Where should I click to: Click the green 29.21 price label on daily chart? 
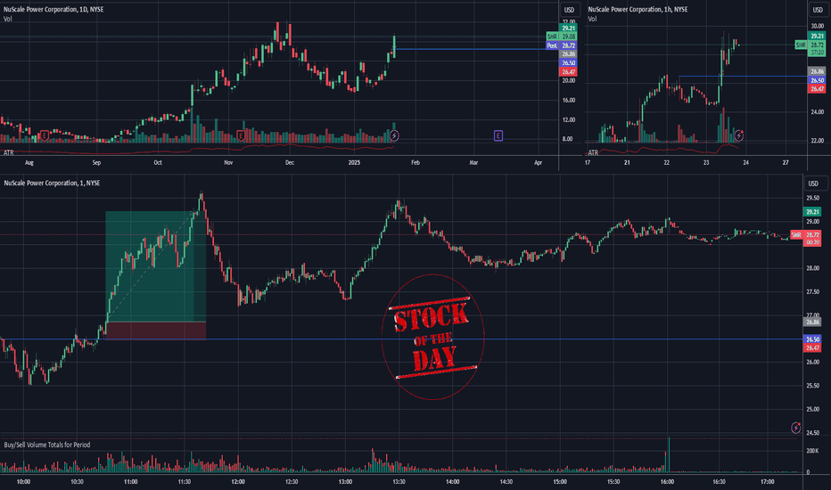pyautogui.click(x=569, y=29)
